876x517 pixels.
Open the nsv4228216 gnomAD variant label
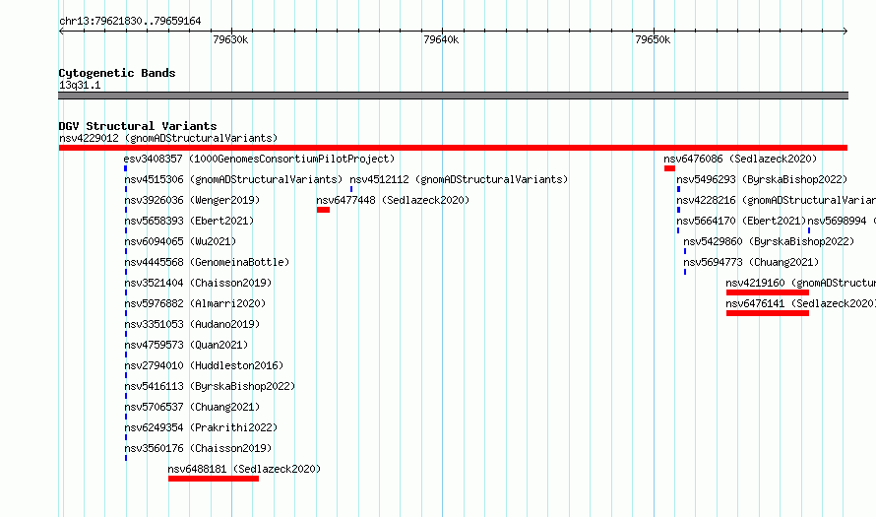click(776, 200)
